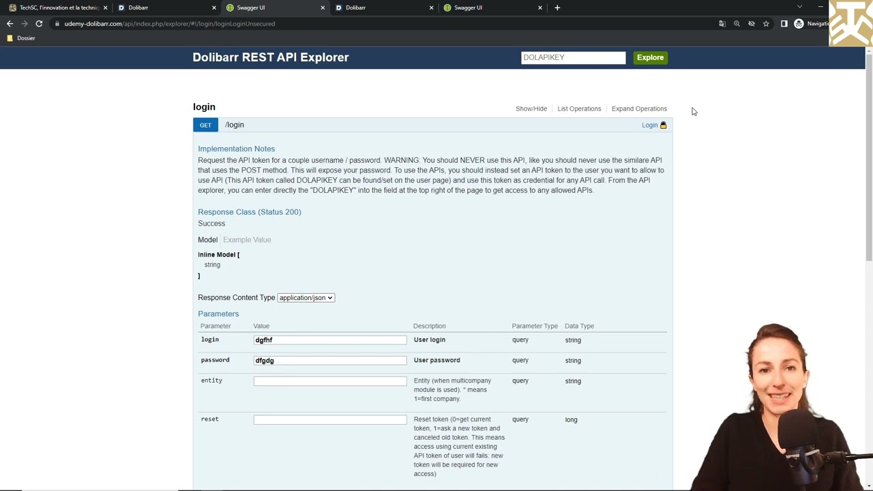Click the 'long' data type for reset
The height and width of the screenshot is (491, 873).
pos(571,419)
